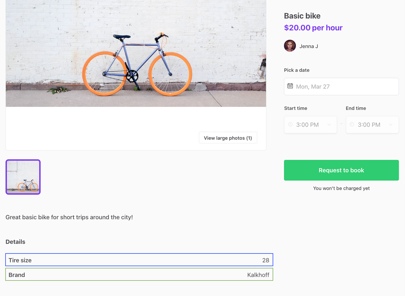Open the date picker field
Viewport: 405px width, 296px height.
(341, 86)
